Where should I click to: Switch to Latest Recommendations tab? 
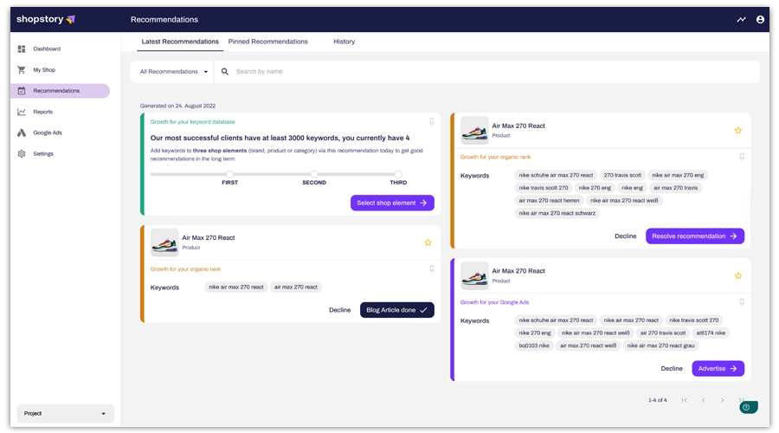[x=180, y=42]
